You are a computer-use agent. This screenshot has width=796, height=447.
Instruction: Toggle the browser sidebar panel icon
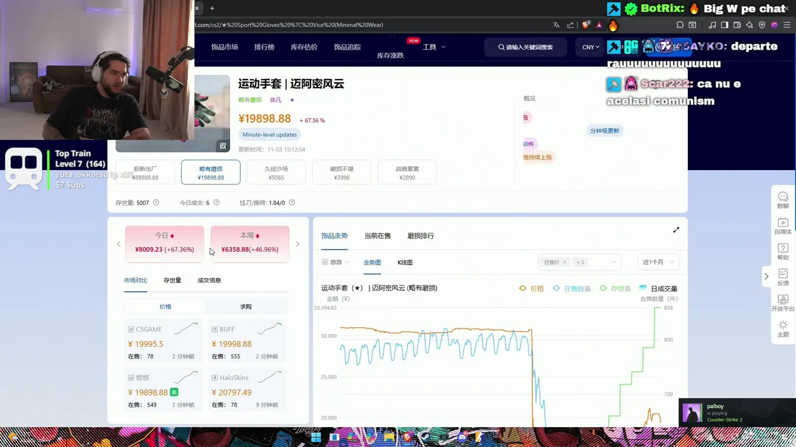tap(724, 25)
